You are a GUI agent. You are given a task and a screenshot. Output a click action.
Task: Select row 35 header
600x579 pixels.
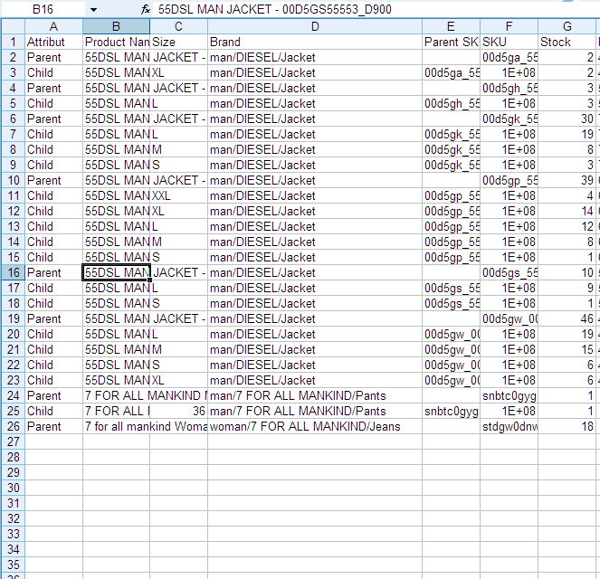tap(14, 565)
